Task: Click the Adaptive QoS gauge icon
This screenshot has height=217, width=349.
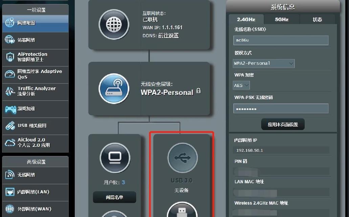Action: 10,74
